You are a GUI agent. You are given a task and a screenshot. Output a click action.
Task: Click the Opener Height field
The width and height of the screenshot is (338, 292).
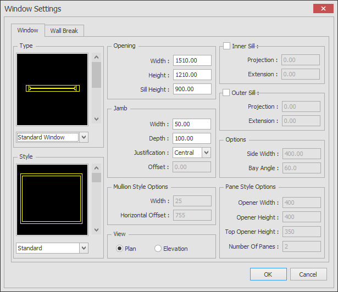(x=302, y=217)
